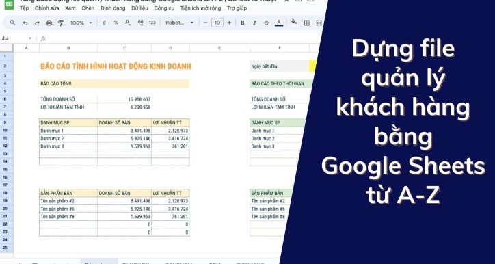The height and width of the screenshot is (264, 495).
Task: Apply percent format with % icon
Action: pyautogui.click(x=116, y=23)
